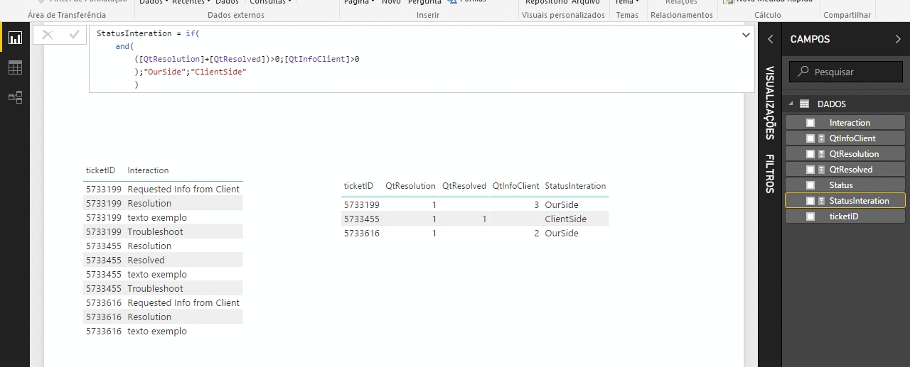Tick the Status field checkbox
Screen dimensions: 910x367
point(810,185)
